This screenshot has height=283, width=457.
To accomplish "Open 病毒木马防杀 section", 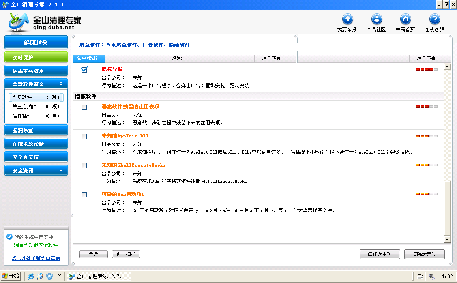I will pyautogui.click(x=36, y=71).
